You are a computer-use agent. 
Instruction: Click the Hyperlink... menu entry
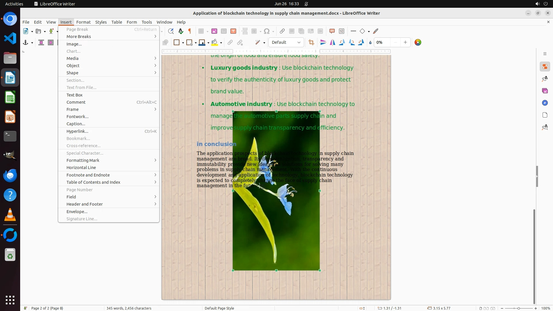tap(77, 131)
